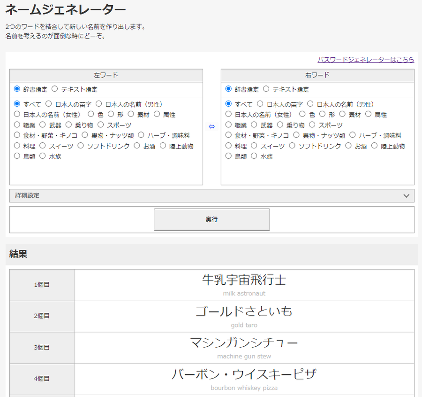
Task: Select 乗り物 in the 左ワード panel
Action: click(x=68, y=125)
